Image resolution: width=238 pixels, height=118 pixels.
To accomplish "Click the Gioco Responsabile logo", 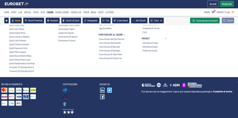I will click(x=148, y=85).
